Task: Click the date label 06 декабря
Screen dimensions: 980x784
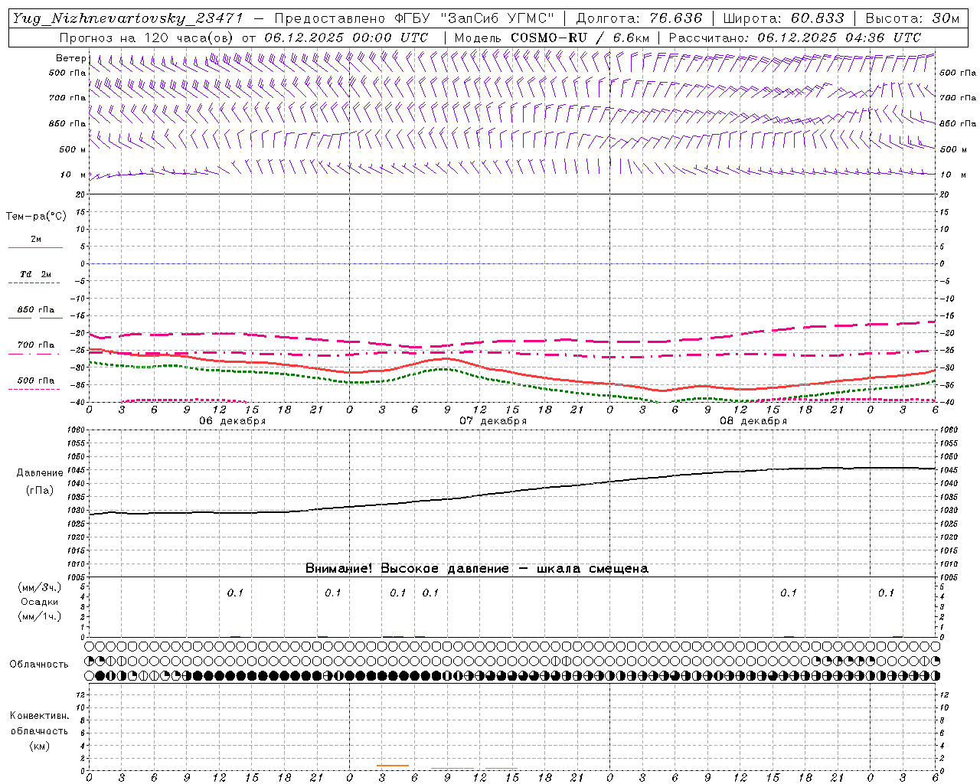Action: 233,421
